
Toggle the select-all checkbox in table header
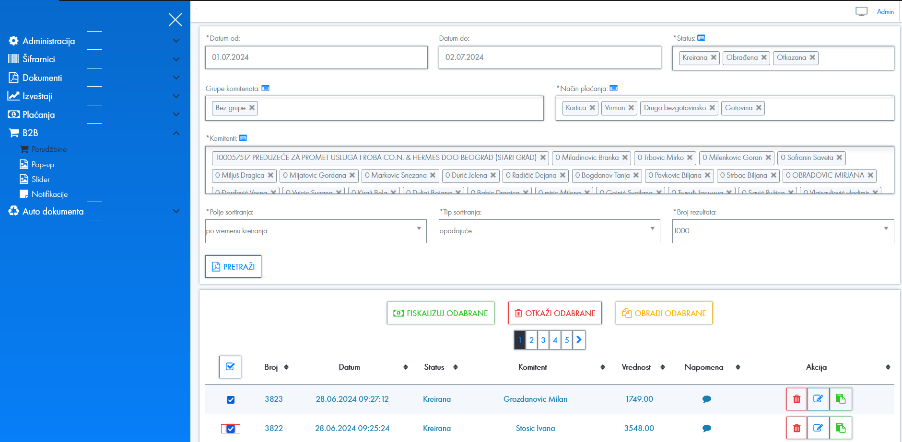230,367
